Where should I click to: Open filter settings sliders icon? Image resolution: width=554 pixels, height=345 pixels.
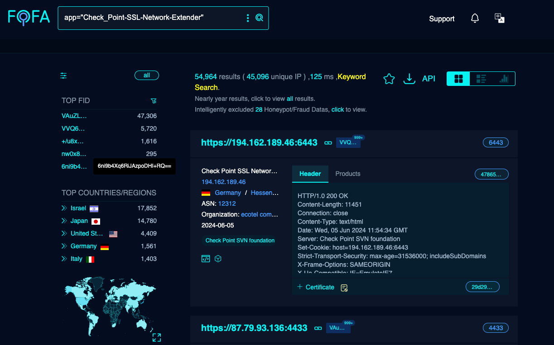pos(63,76)
